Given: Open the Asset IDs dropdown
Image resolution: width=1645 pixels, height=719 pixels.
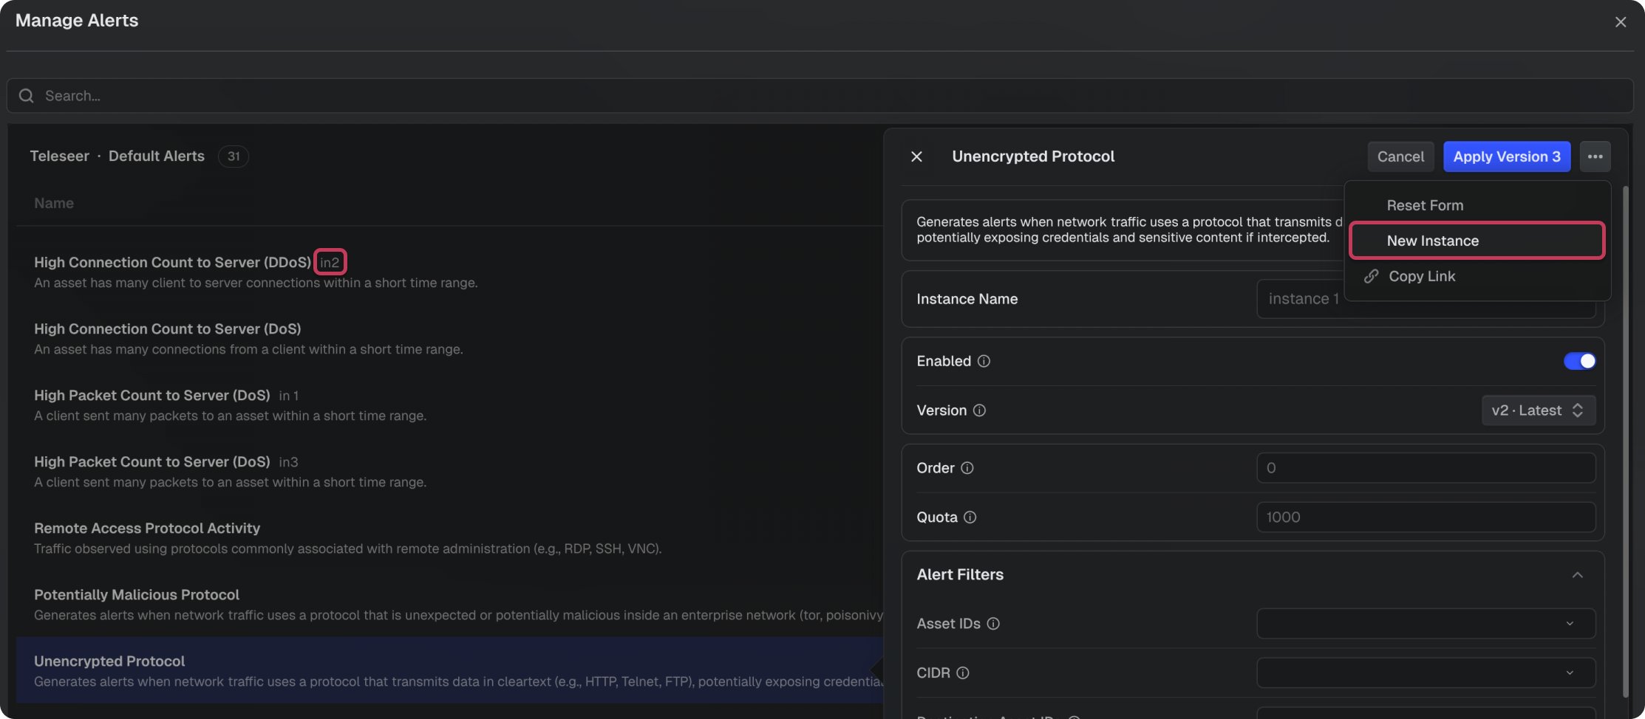Looking at the screenshot, I should click(1426, 624).
